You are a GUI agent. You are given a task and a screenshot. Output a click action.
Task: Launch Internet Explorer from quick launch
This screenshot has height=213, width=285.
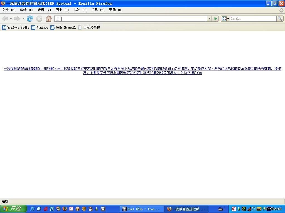pos(32,209)
